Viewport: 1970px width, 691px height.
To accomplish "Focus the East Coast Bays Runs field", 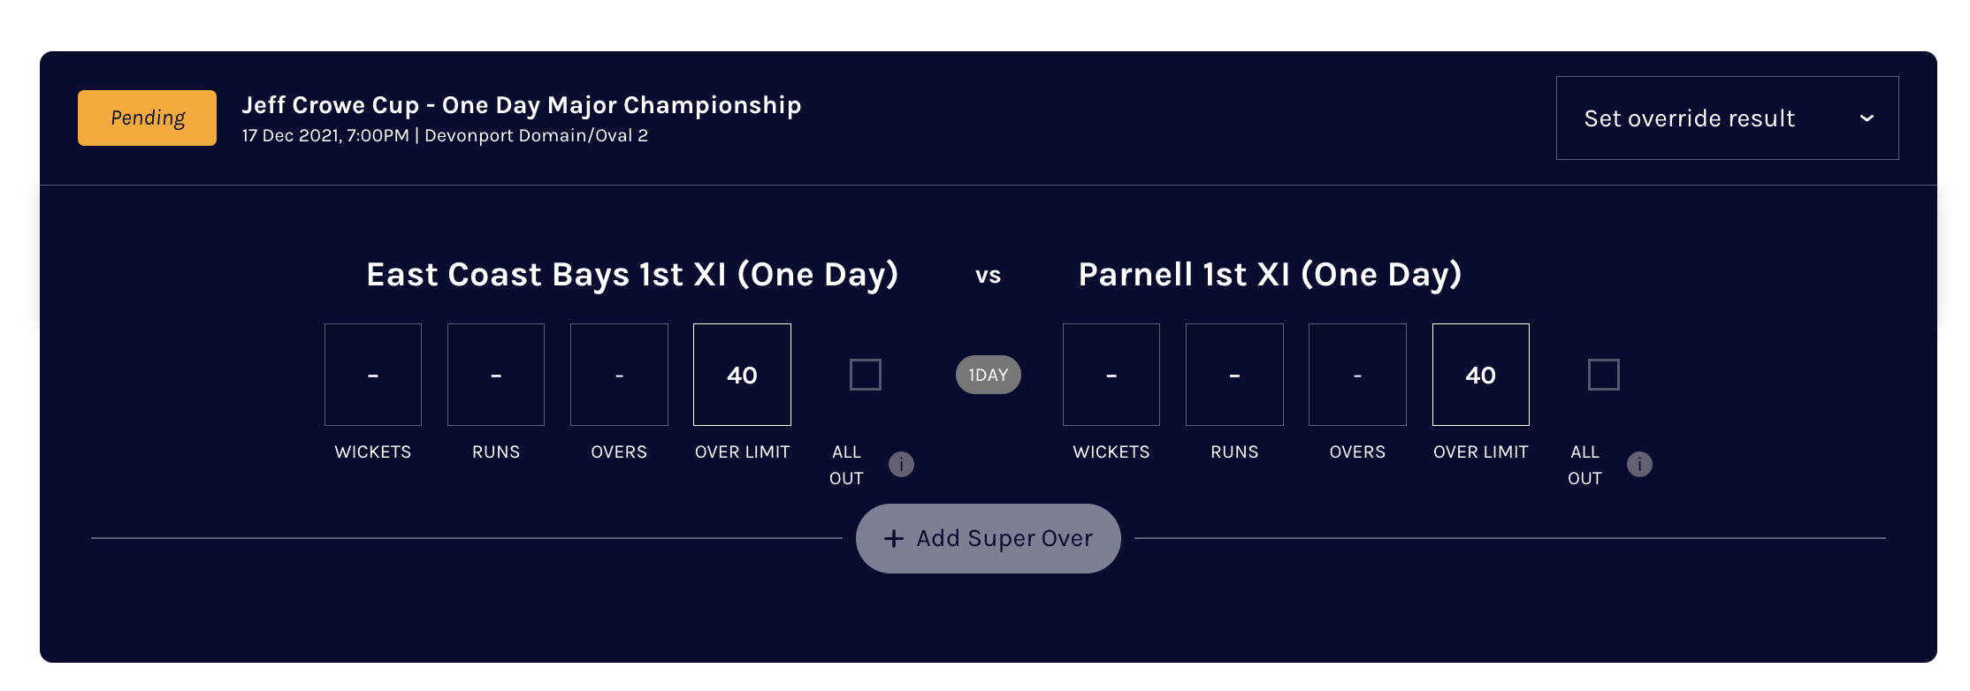I will [x=496, y=375].
